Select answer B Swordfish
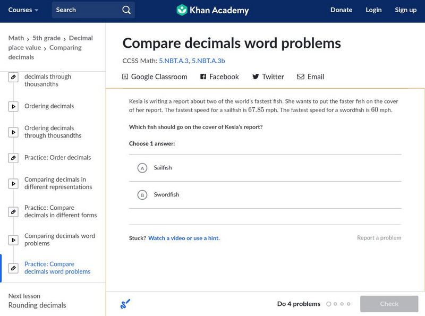The image size is (425, 316). [142, 195]
